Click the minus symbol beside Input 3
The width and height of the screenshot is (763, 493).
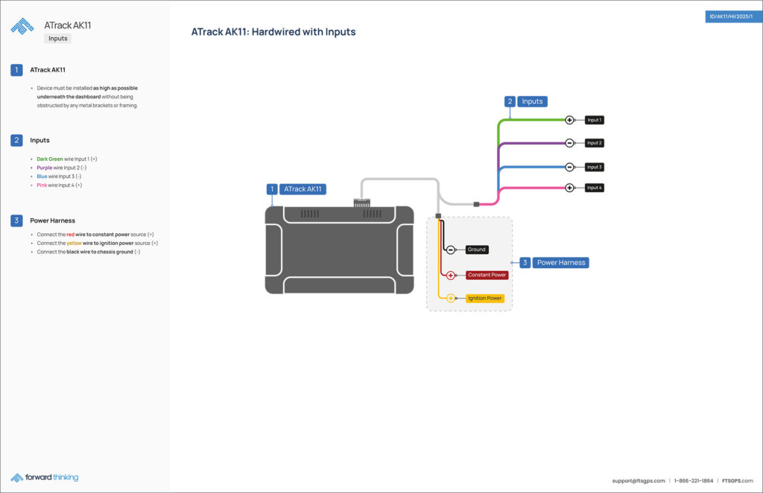[569, 167]
